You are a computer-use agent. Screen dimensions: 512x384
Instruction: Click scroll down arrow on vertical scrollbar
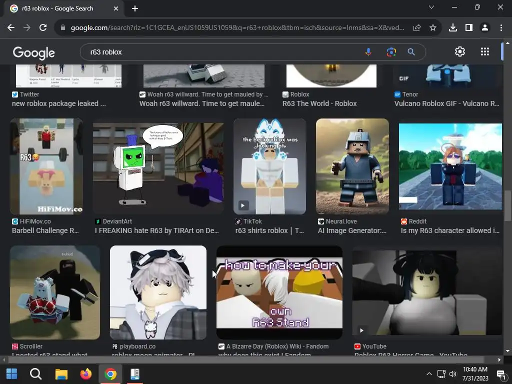pyautogui.click(x=507, y=351)
